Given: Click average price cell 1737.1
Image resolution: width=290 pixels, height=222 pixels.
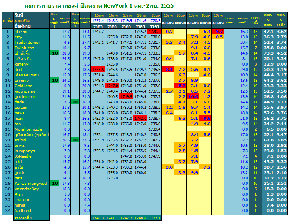Looking at the screenshot, I should coord(155,218).
